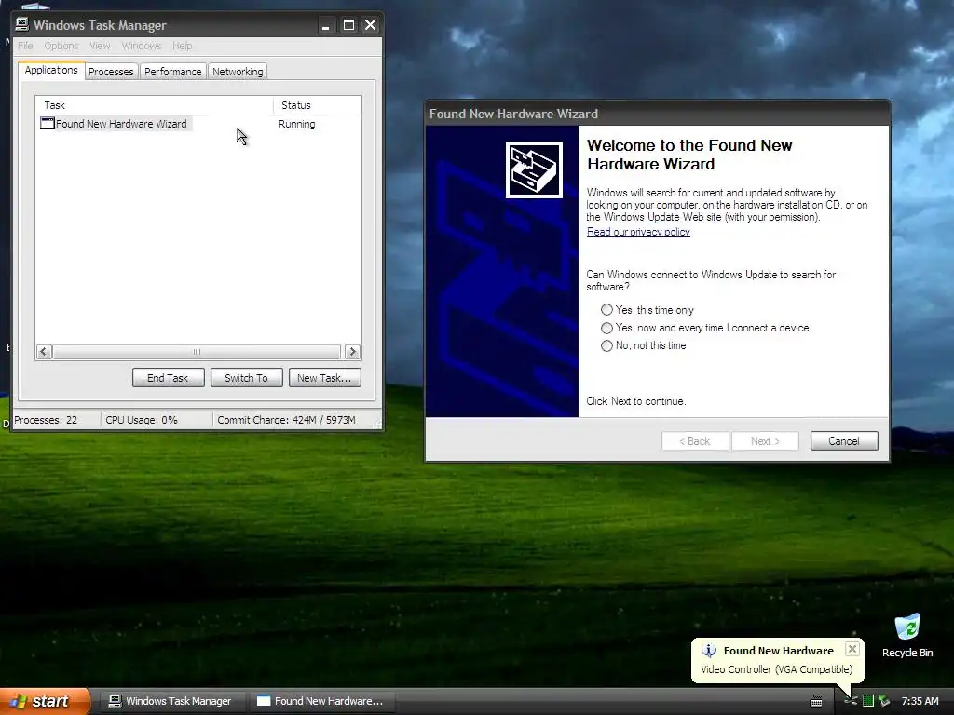The height and width of the screenshot is (715, 954).
Task: Click the icon beside Found New Hardware Wizard task
Action: pyautogui.click(x=47, y=124)
